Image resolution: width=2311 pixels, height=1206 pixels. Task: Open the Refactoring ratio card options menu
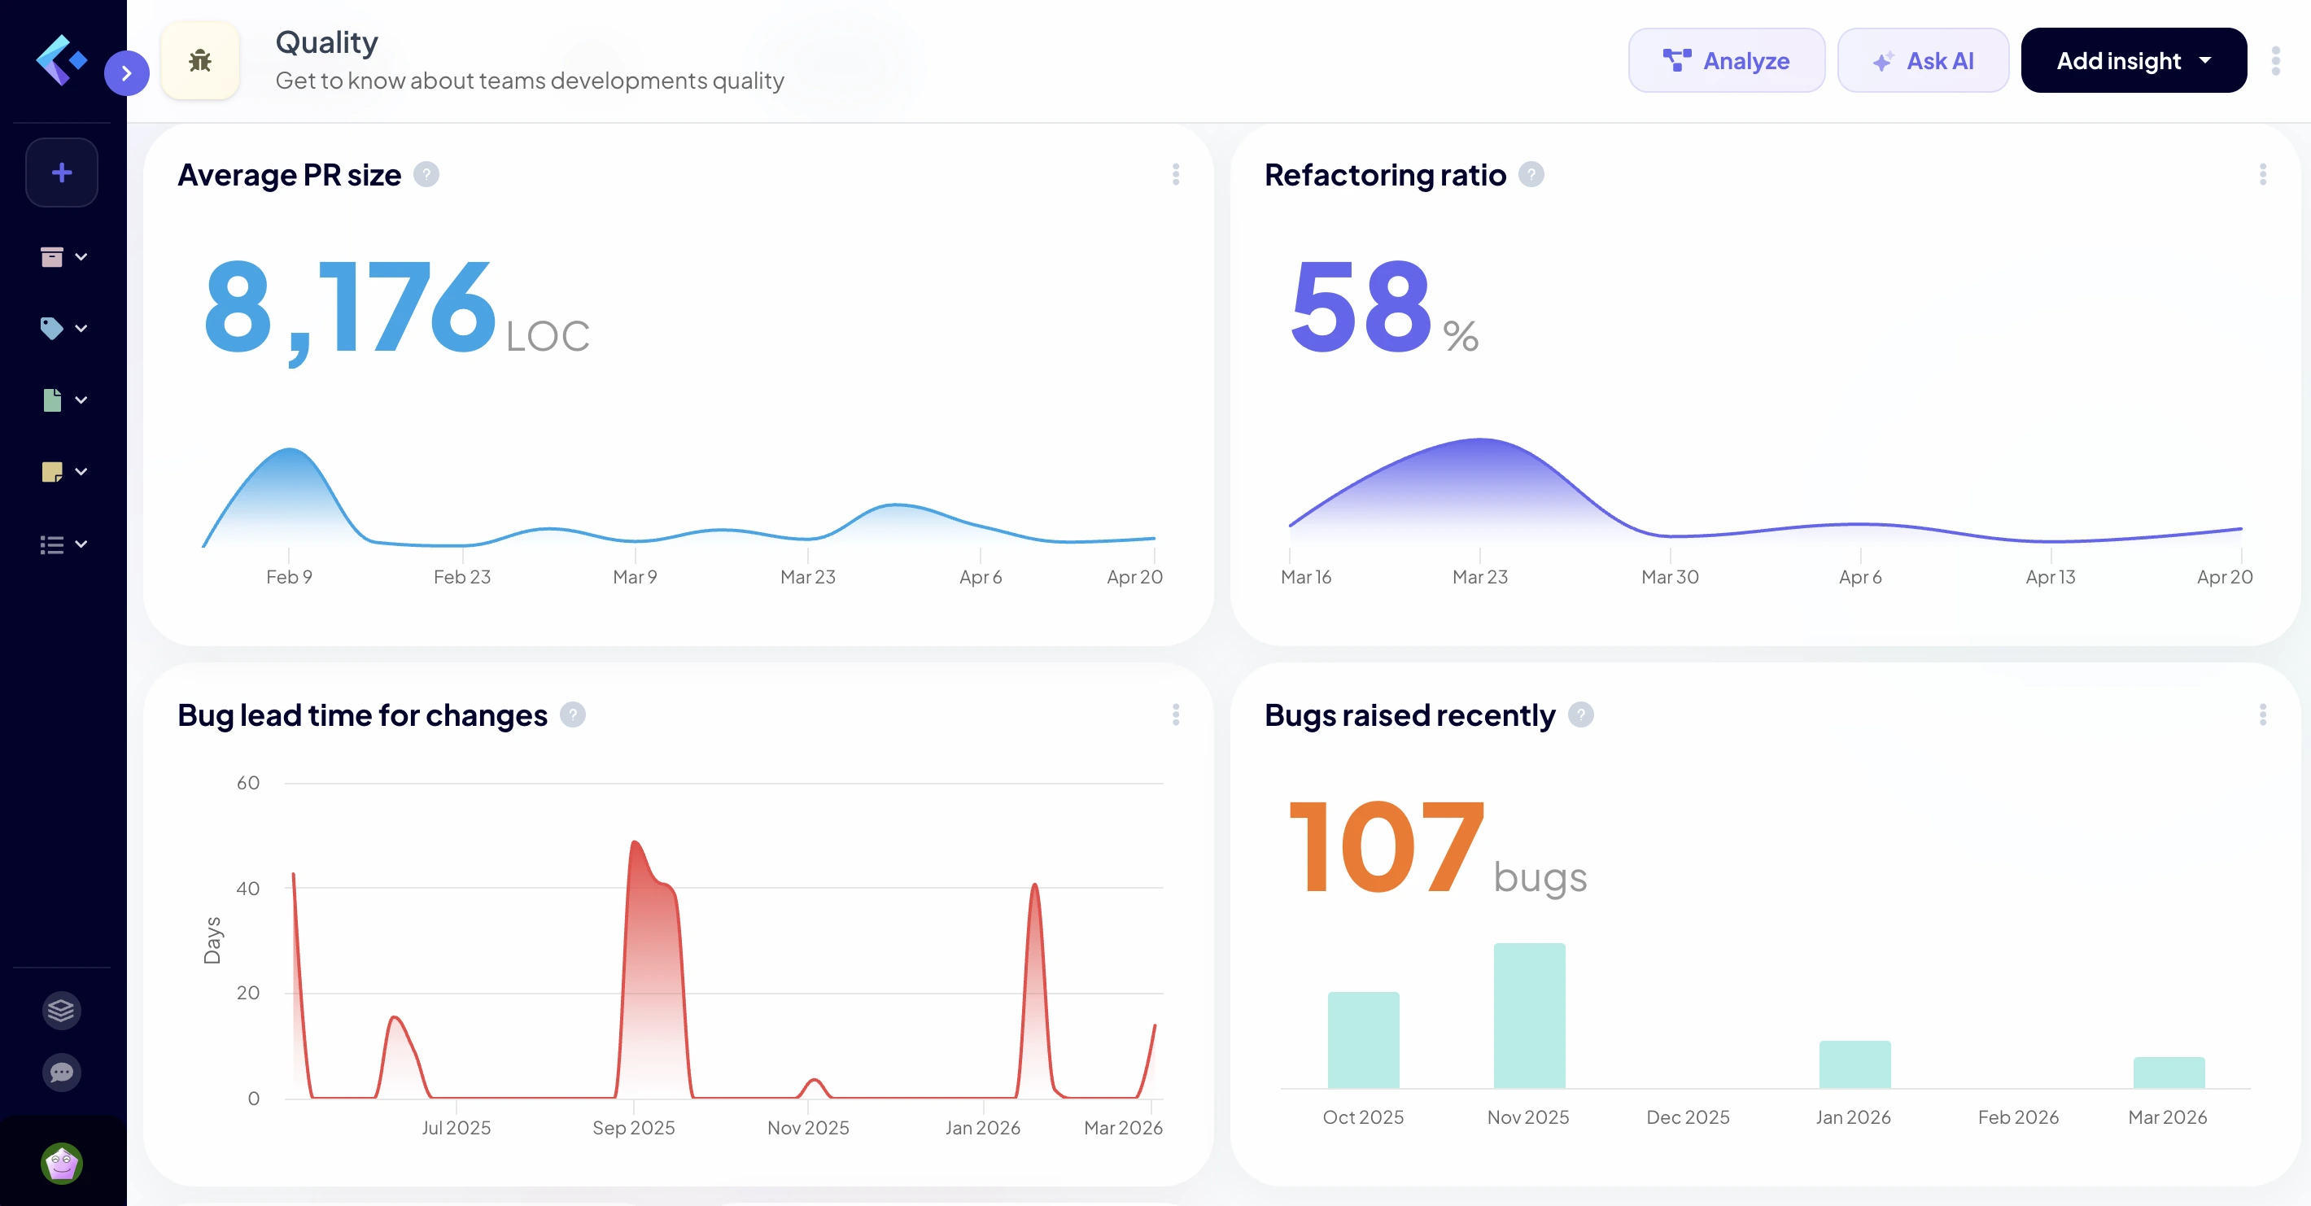point(2262,174)
